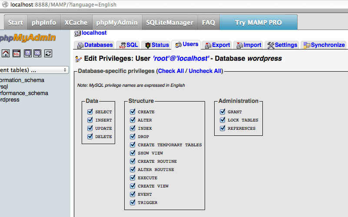Toggle the LOCK TABLES checkbox

222,120
